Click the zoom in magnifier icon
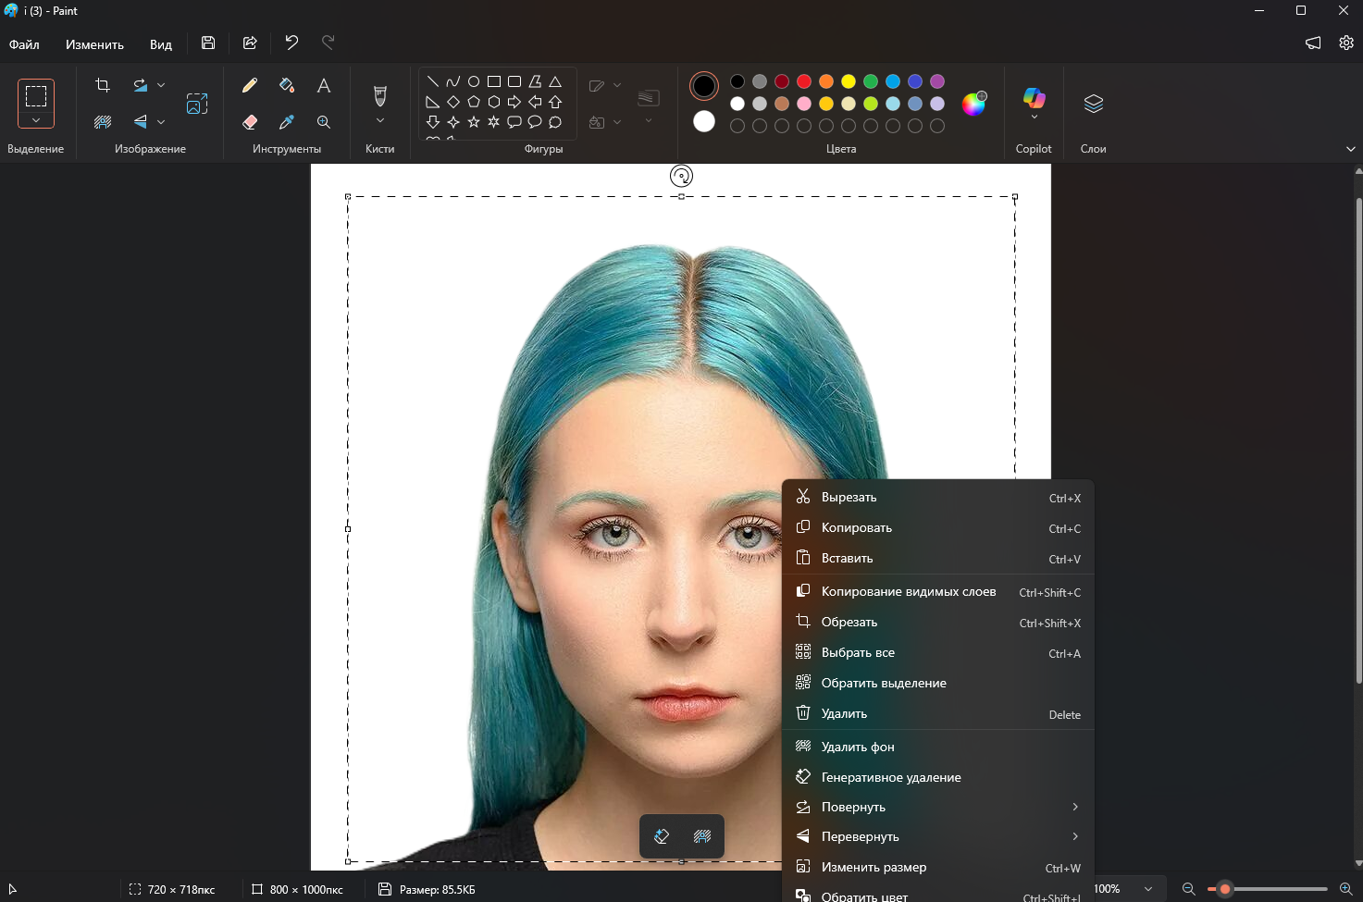The height and width of the screenshot is (902, 1363). [1346, 889]
